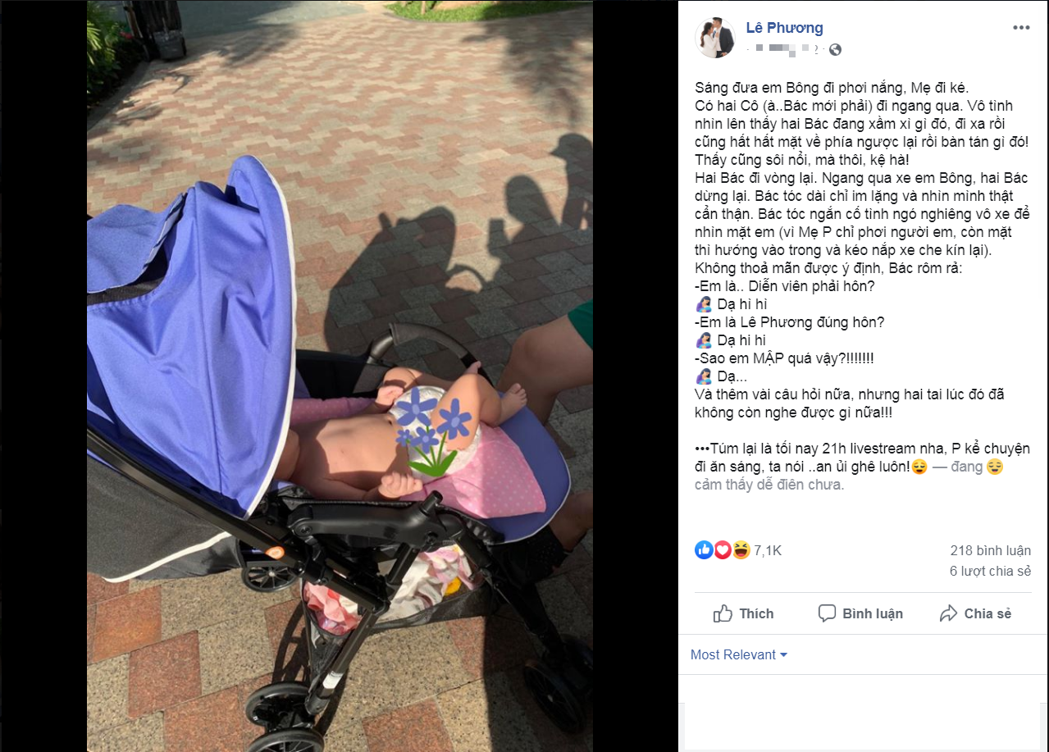1049x752 pixels.
Task: Share the post with Chia sẻ button
Action: point(975,613)
